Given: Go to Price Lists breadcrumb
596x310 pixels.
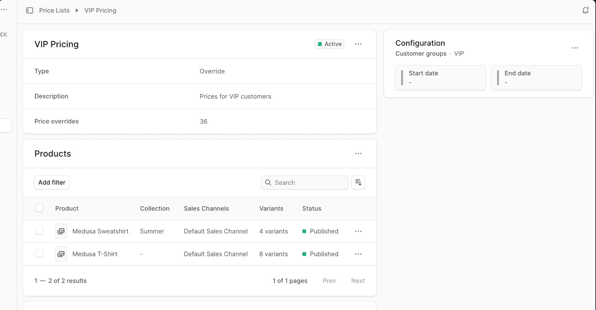Looking at the screenshot, I should click(54, 11).
